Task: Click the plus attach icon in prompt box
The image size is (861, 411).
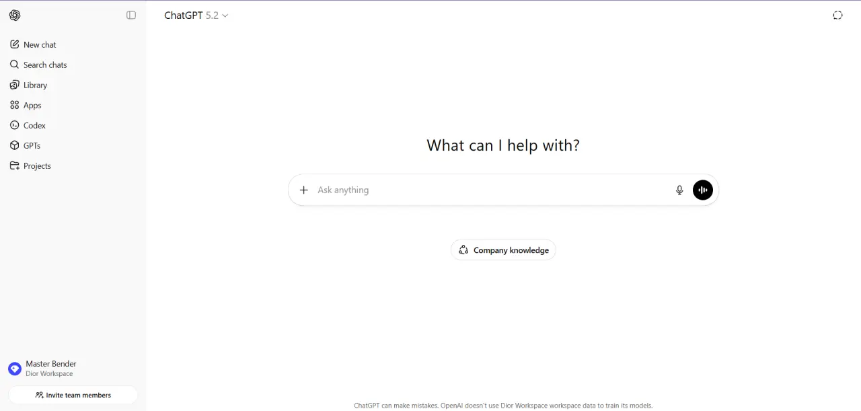Action: pyautogui.click(x=303, y=190)
